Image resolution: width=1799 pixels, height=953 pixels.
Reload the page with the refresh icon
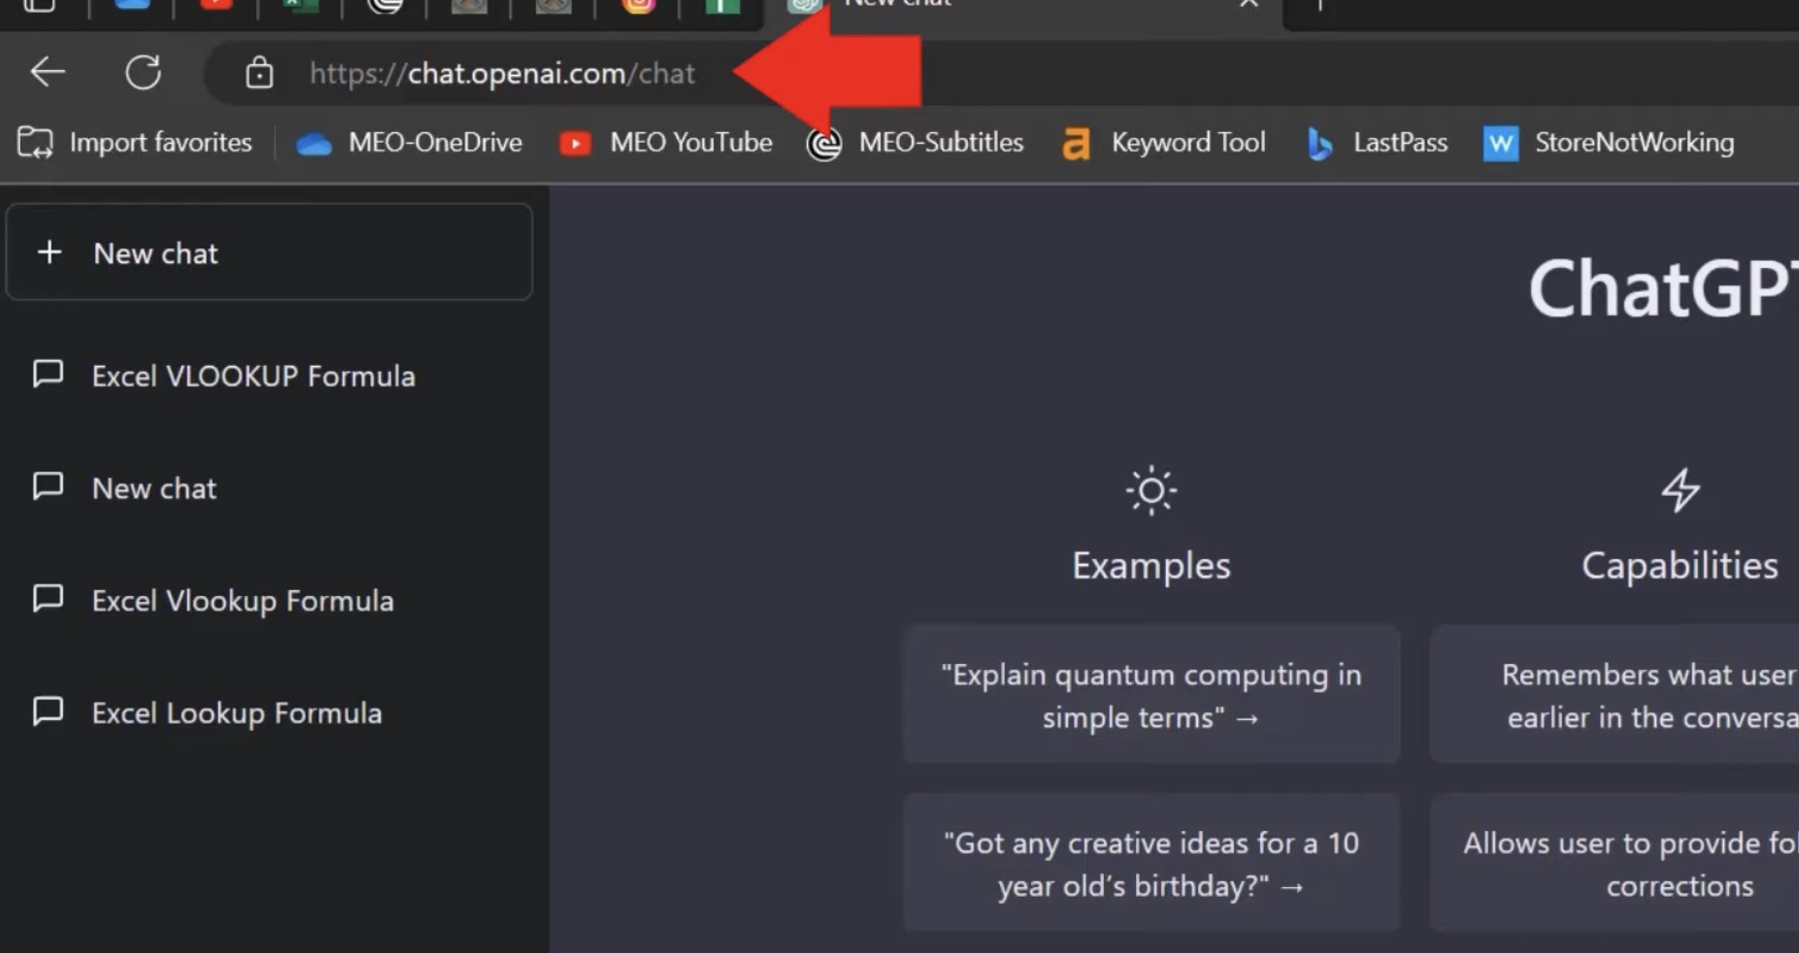pyautogui.click(x=143, y=72)
